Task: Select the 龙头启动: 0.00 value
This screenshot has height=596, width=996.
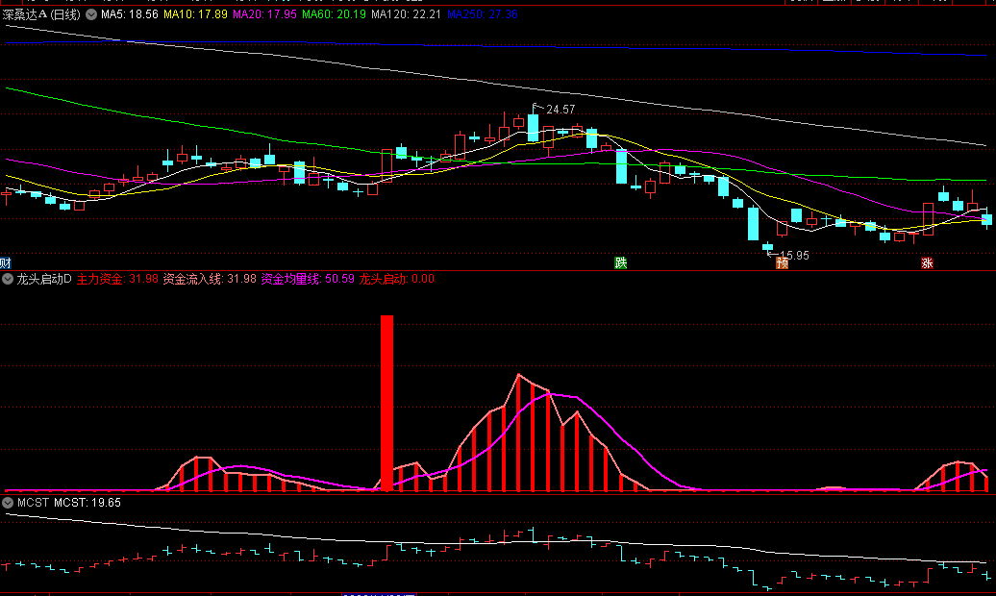Action: pyautogui.click(x=396, y=279)
